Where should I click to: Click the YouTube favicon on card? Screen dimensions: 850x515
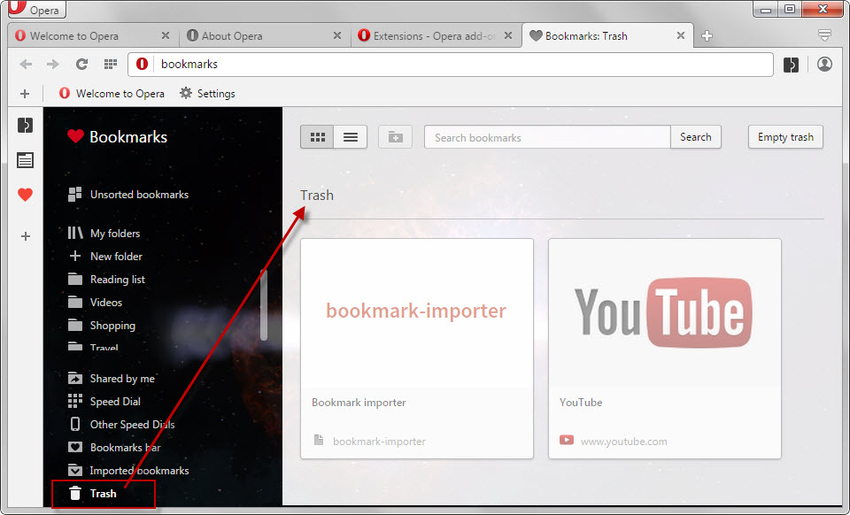click(567, 440)
